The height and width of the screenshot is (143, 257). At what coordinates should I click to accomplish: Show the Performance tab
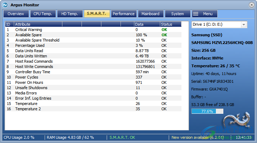[123, 14]
